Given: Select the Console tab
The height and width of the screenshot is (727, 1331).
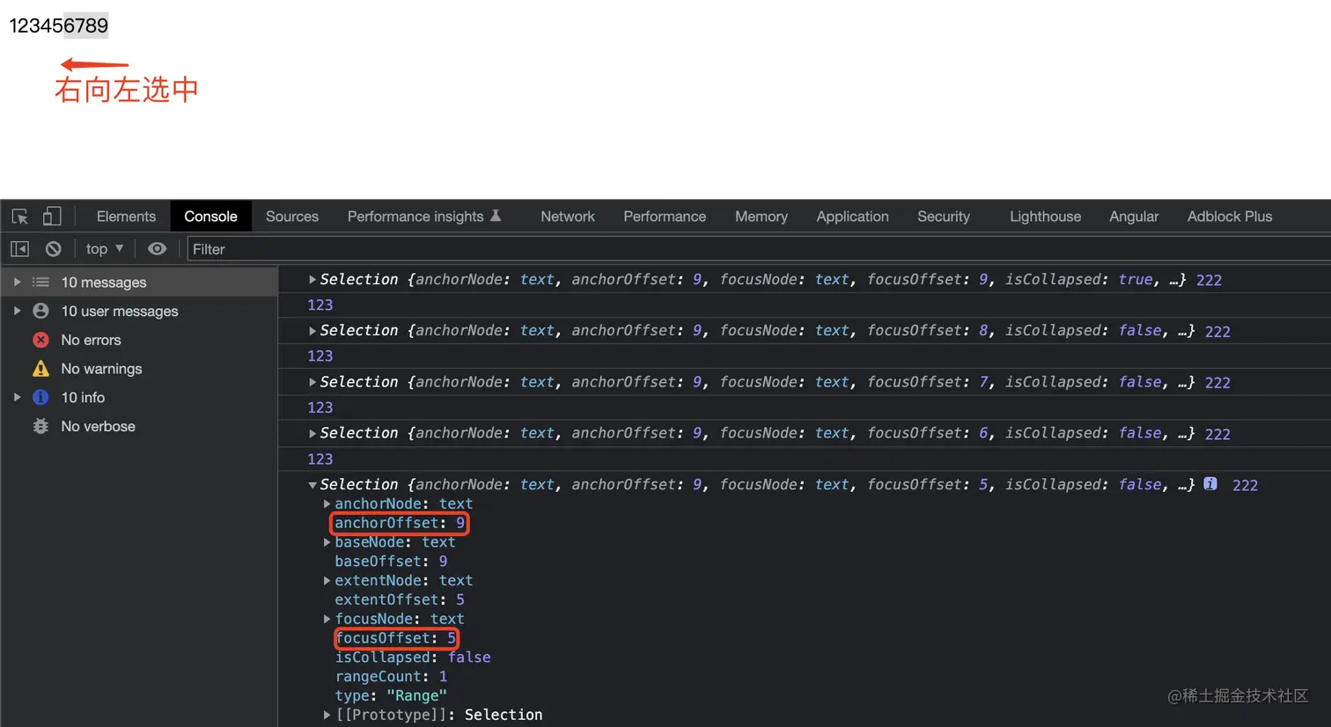Looking at the screenshot, I should point(210,217).
